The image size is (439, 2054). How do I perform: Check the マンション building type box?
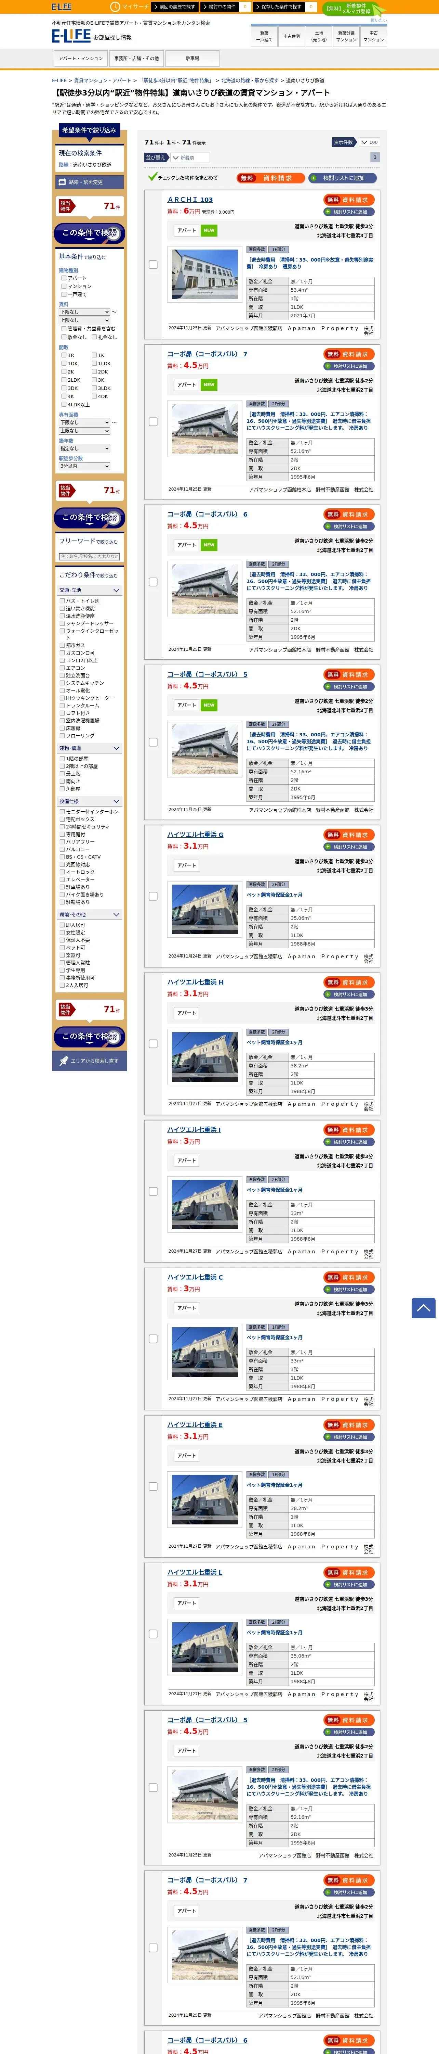pyautogui.click(x=64, y=286)
